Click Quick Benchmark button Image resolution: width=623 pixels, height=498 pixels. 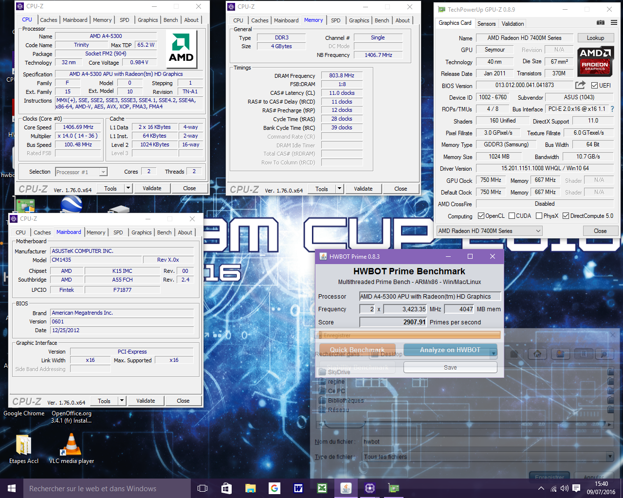coord(357,350)
